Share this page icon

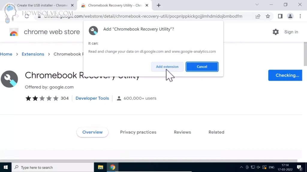click(258, 16)
